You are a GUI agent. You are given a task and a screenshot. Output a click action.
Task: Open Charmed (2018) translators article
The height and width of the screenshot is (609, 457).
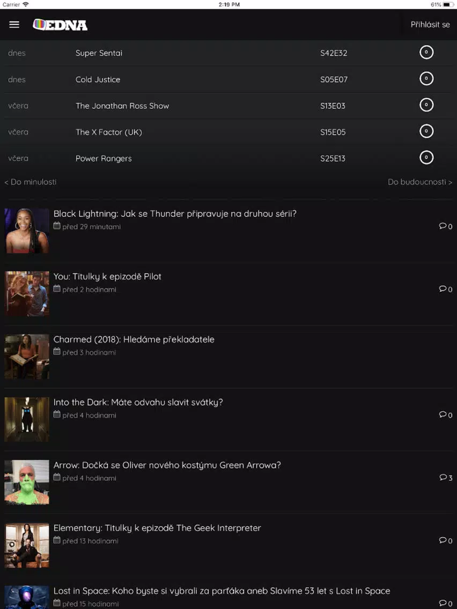click(134, 340)
